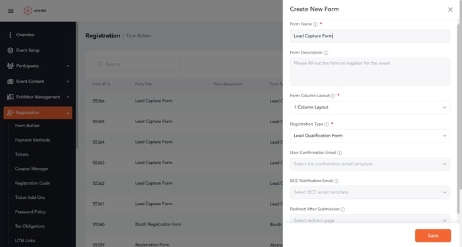This screenshot has height=247, width=462.
Task: Open the Form Column Layout dropdown
Action: 370,108
